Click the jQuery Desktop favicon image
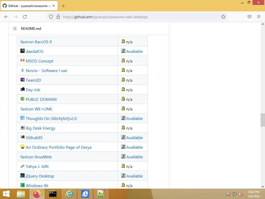Screen dimensions: 265x199 [23, 175]
